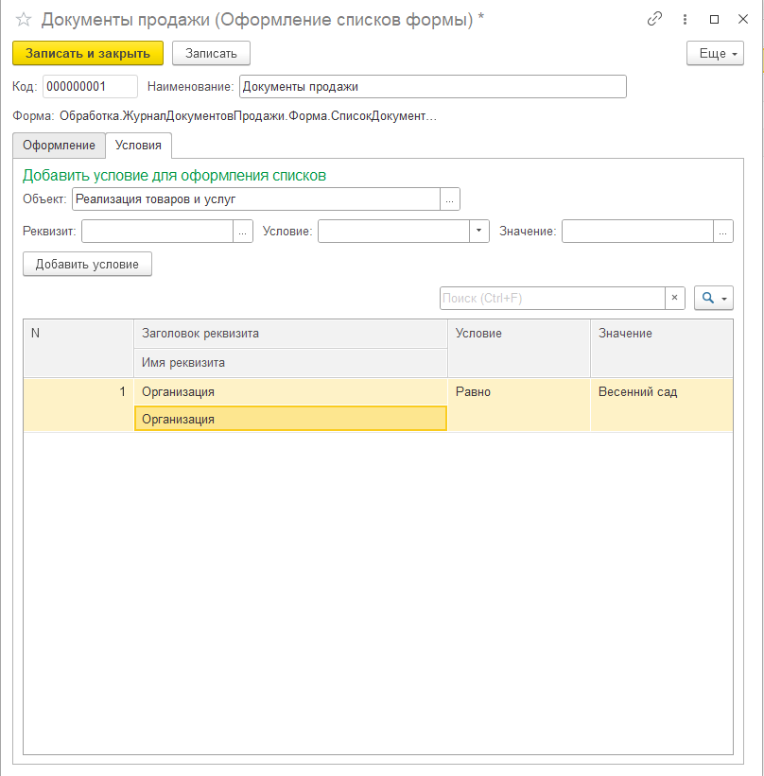Copy a link to this form using the chain icon
This screenshot has width=764, height=776.
click(x=654, y=19)
